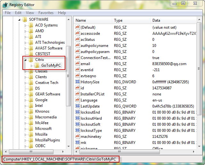Viewport: 205px width, 165px height.
Task: Expand the AMD tree node
Action: tap(25, 31)
